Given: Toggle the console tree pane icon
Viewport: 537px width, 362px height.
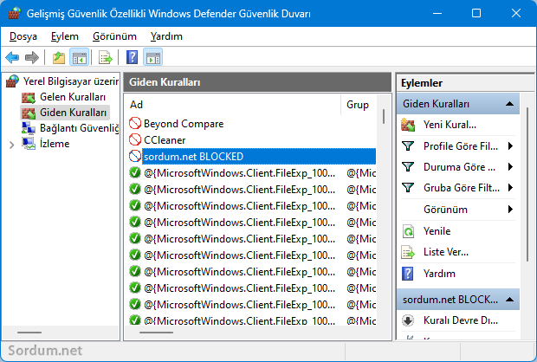Looking at the screenshot, I should pyautogui.click(x=80, y=57).
